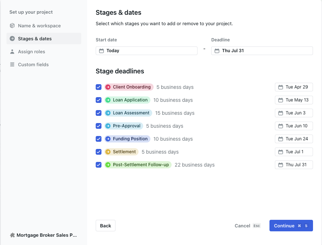
Task: Switch to the Custom fields step
Action: click(33, 65)
